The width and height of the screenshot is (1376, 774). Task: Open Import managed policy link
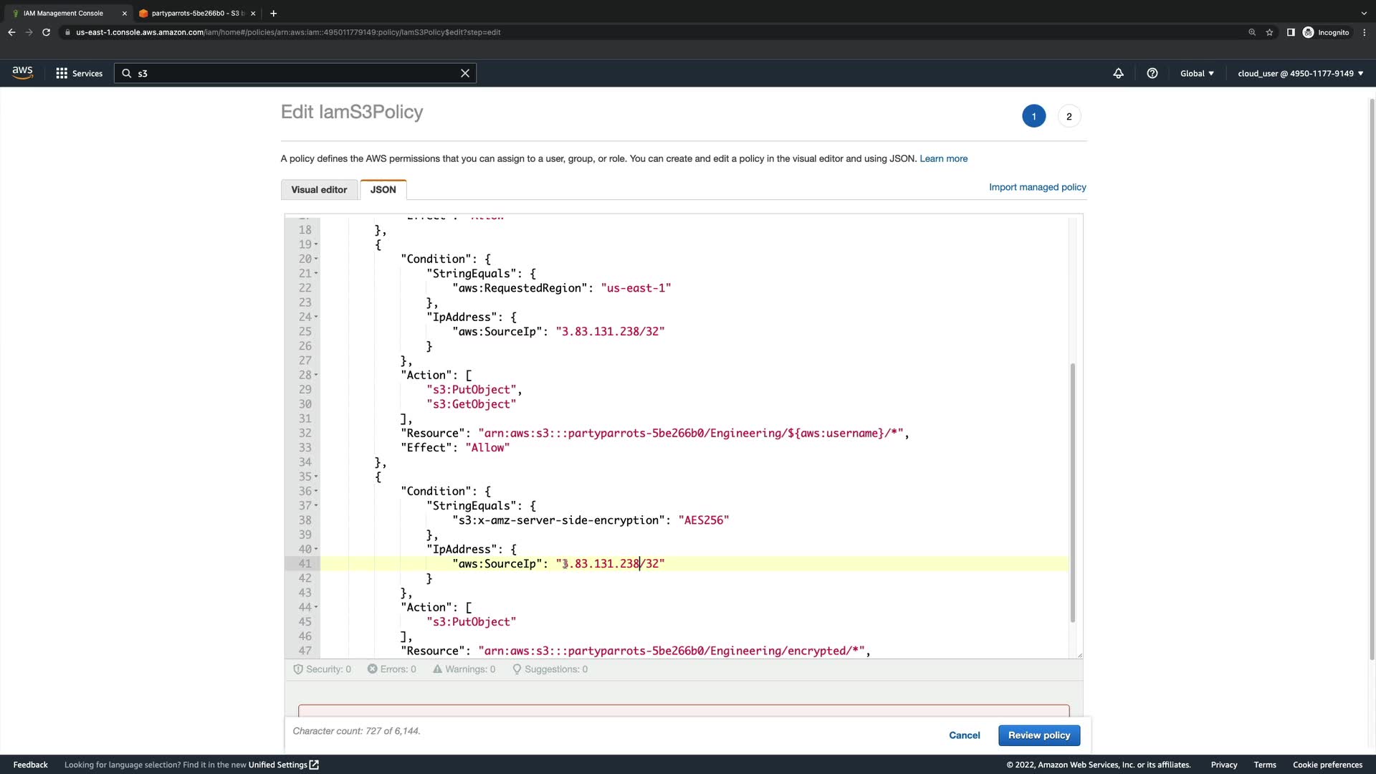pos(1037,187)
